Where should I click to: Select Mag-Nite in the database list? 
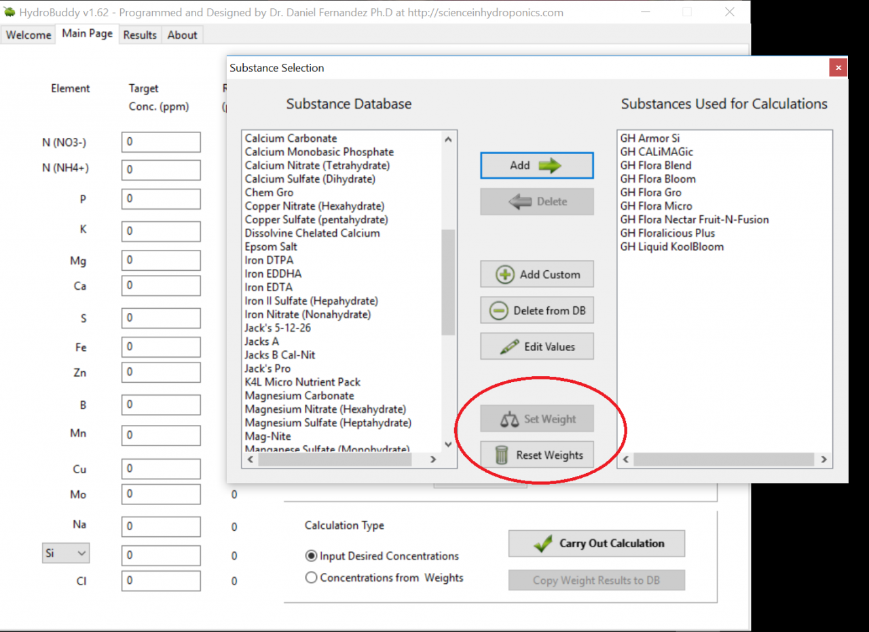[x=267, y=436]
